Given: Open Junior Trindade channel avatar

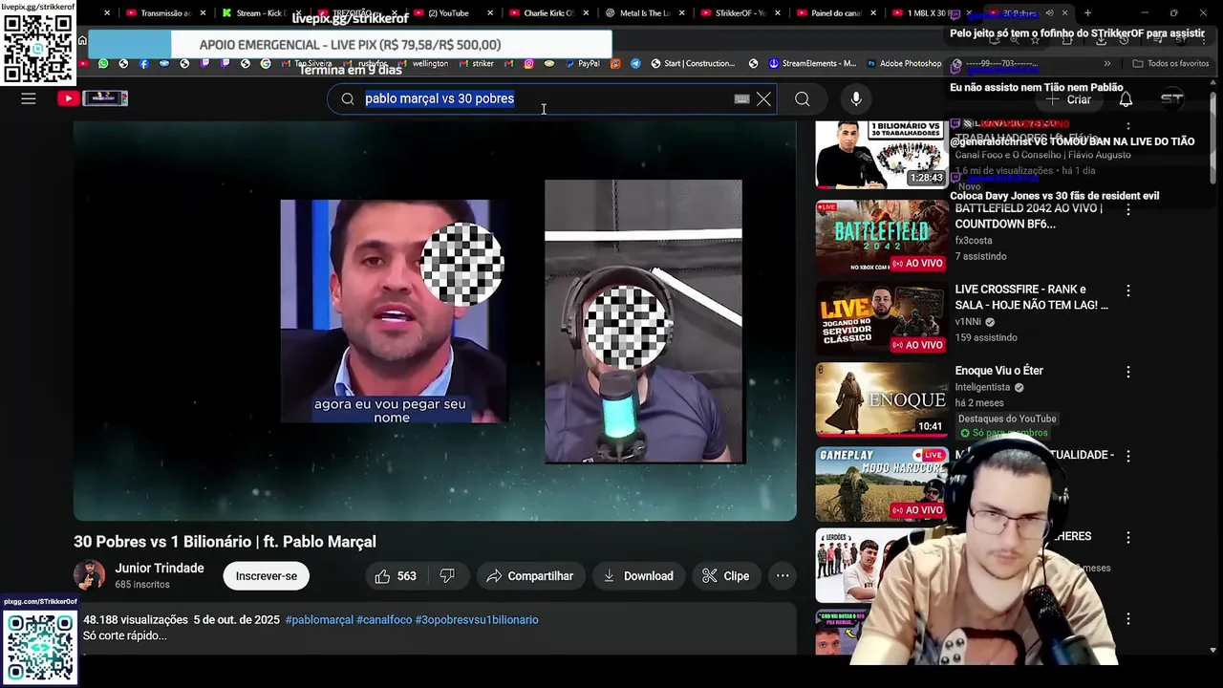Looking at the screenshot, I should tap(89, 575).
